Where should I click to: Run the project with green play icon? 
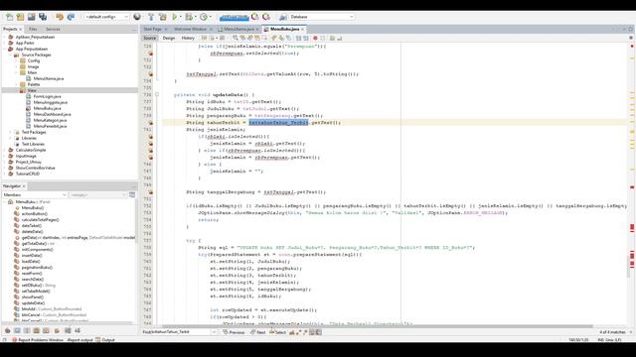point(175,17)
